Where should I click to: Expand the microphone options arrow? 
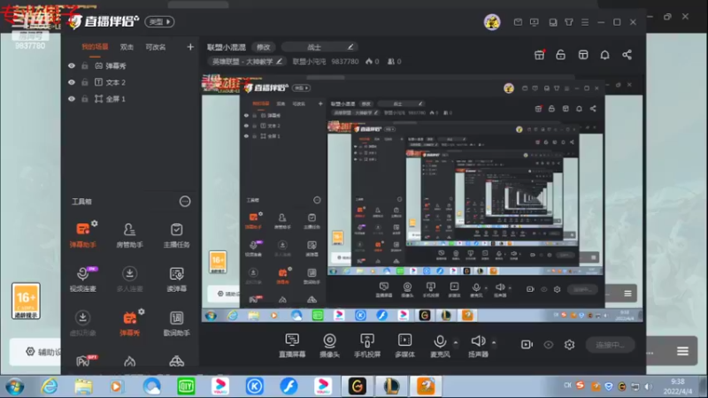click(456, 342)
